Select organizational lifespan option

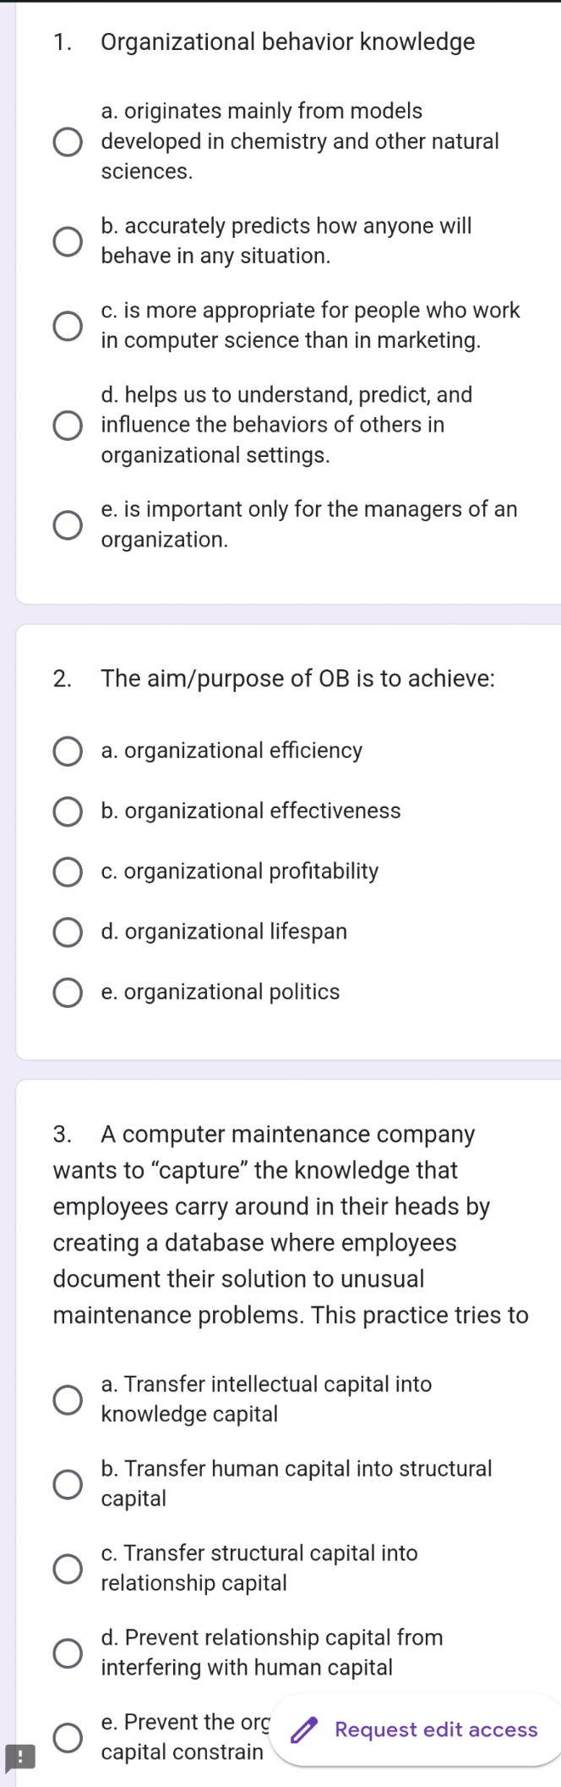click(68, 932)
